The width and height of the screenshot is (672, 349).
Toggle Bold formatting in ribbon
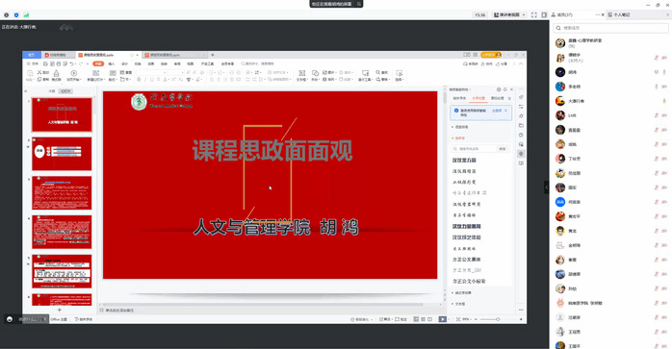point(139,80)
